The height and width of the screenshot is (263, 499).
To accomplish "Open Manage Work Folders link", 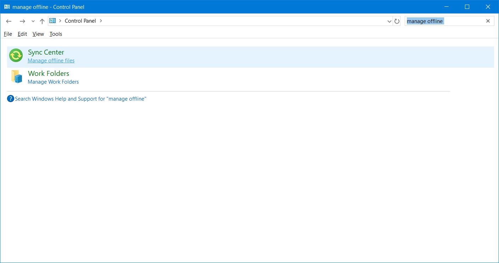I will pyautogui.click(x=53, y=82).
